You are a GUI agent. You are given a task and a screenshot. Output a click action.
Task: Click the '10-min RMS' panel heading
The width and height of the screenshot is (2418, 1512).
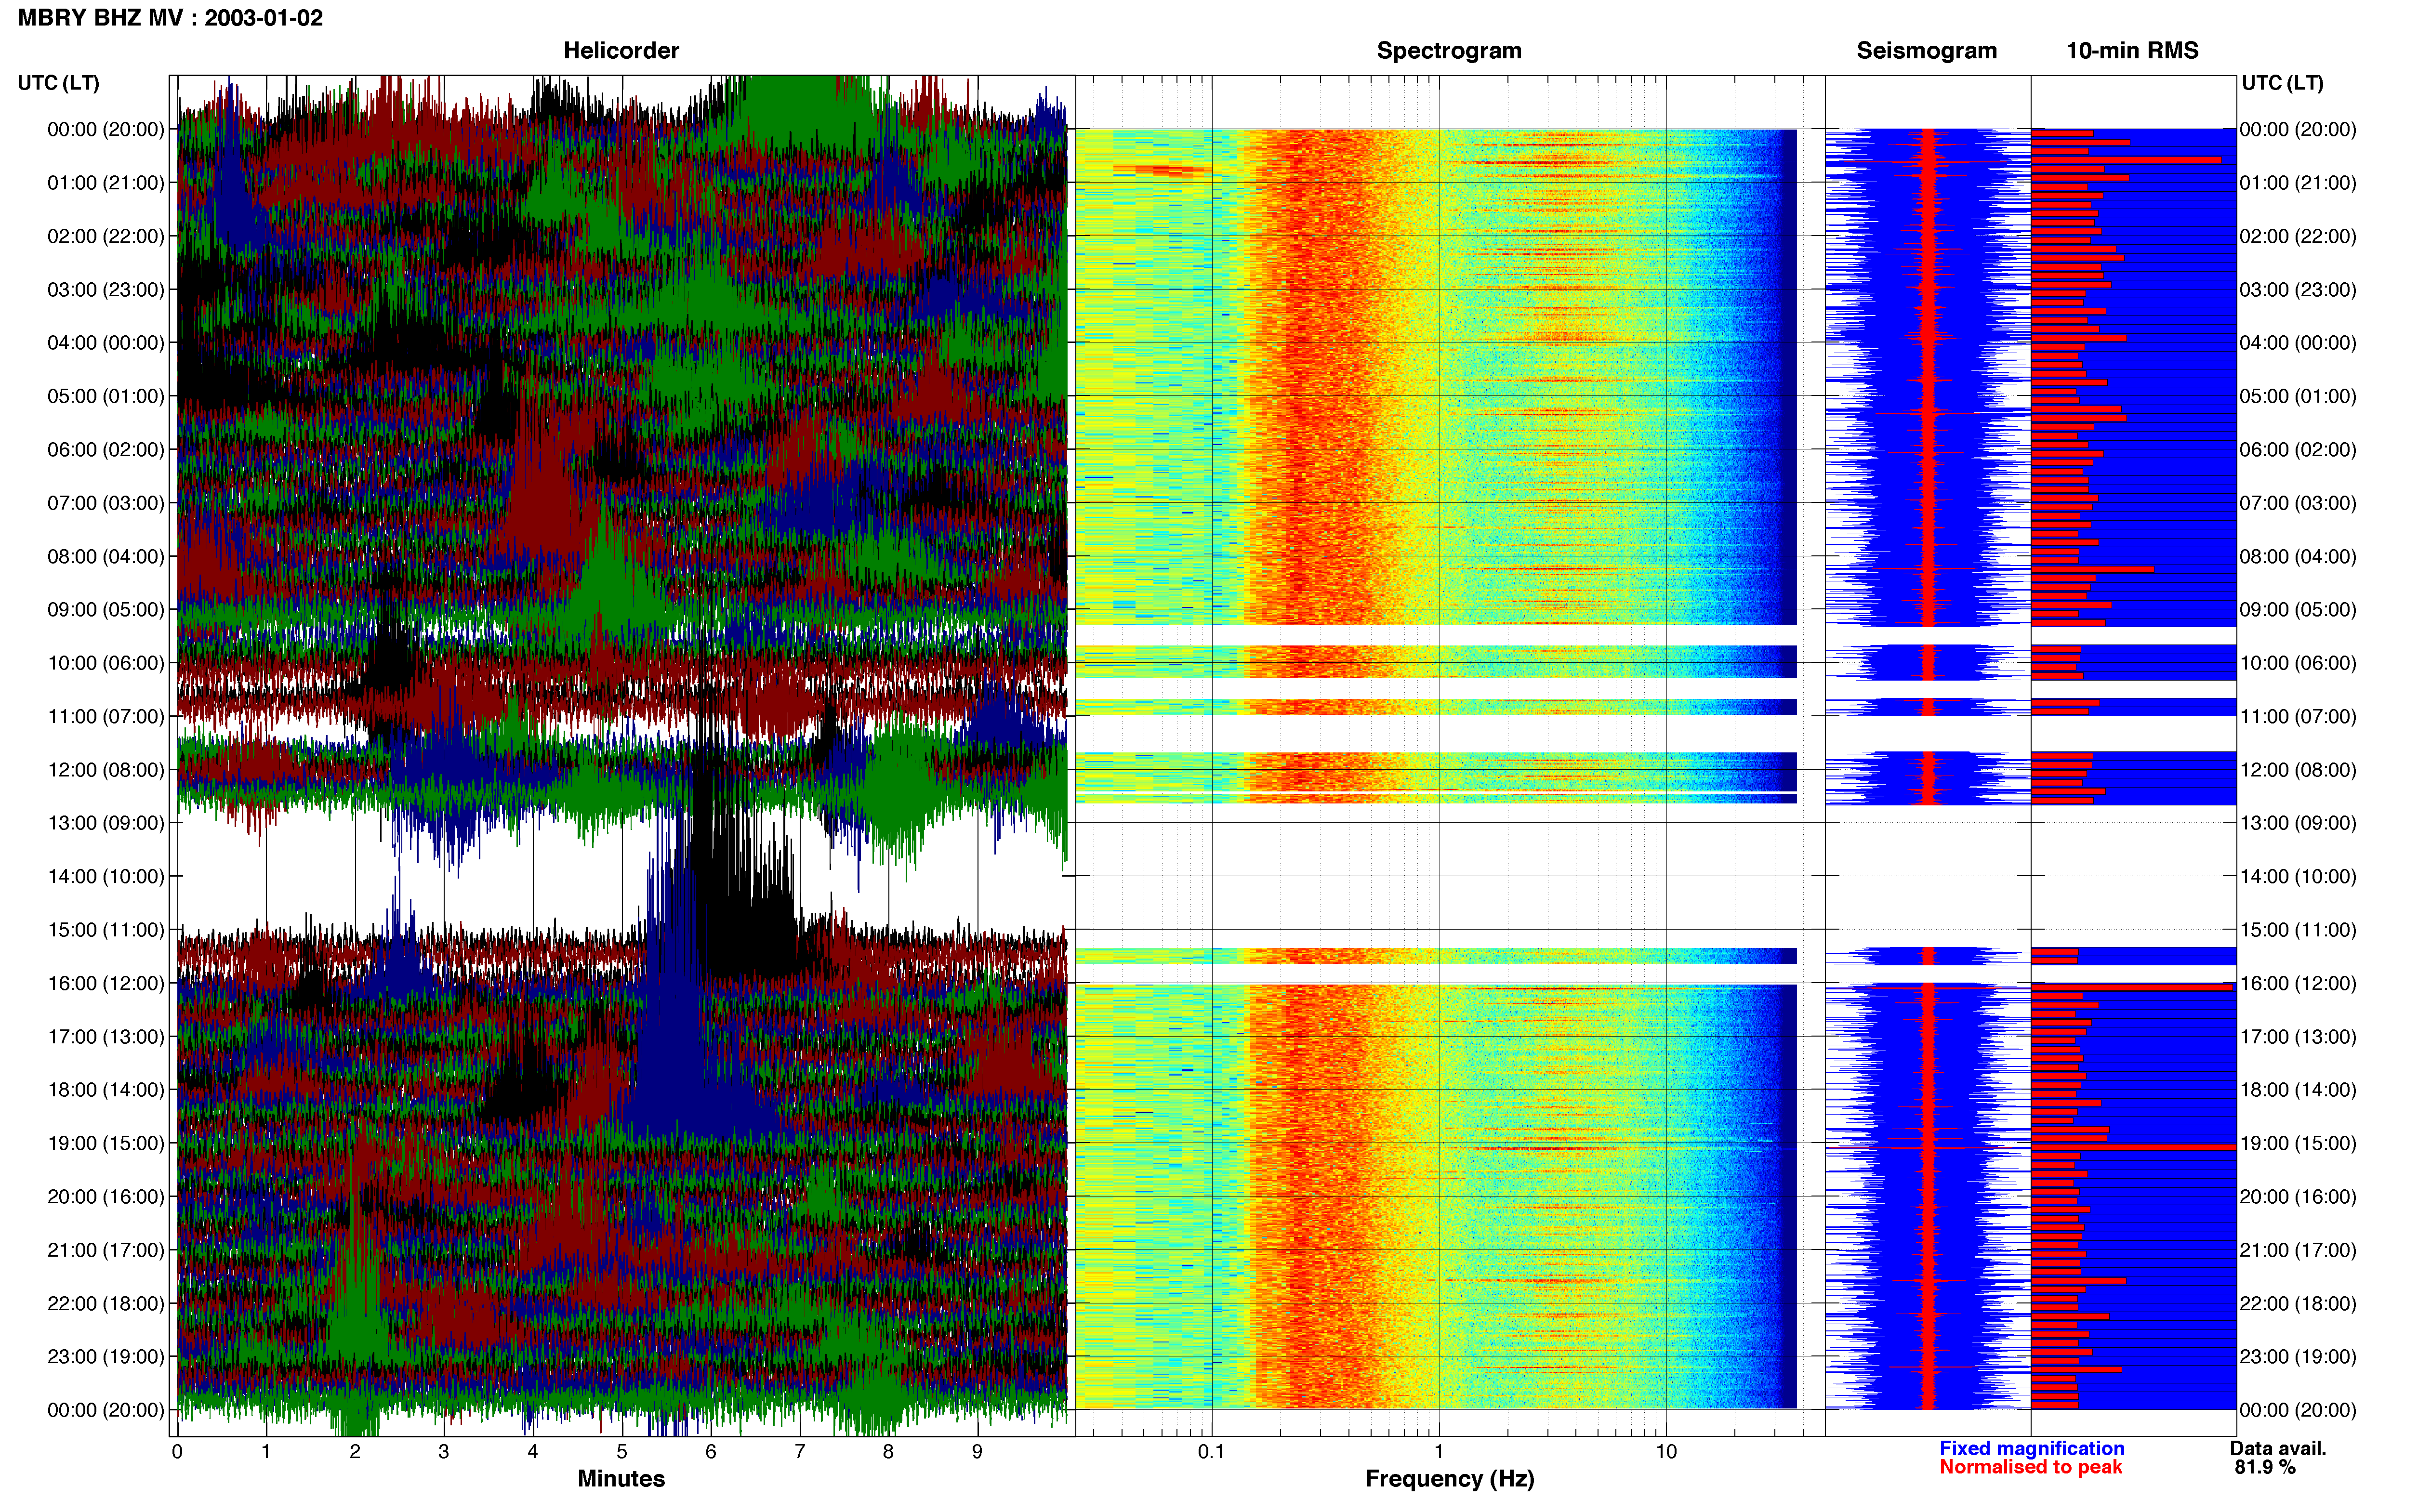pyautogui.click(x=2132, y=51)
